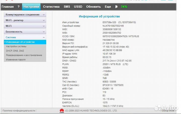Screen dimensions: 181x114
Task: Click the Huawei logo in footer
Action: pos(62,111)
